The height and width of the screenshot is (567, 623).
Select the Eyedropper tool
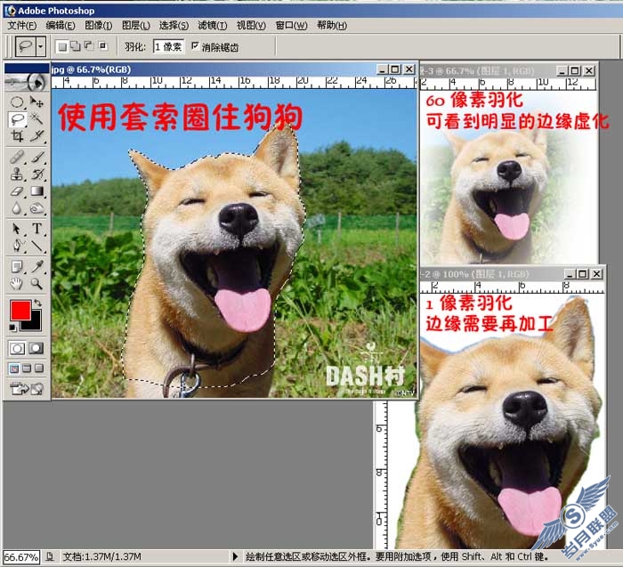37,267
